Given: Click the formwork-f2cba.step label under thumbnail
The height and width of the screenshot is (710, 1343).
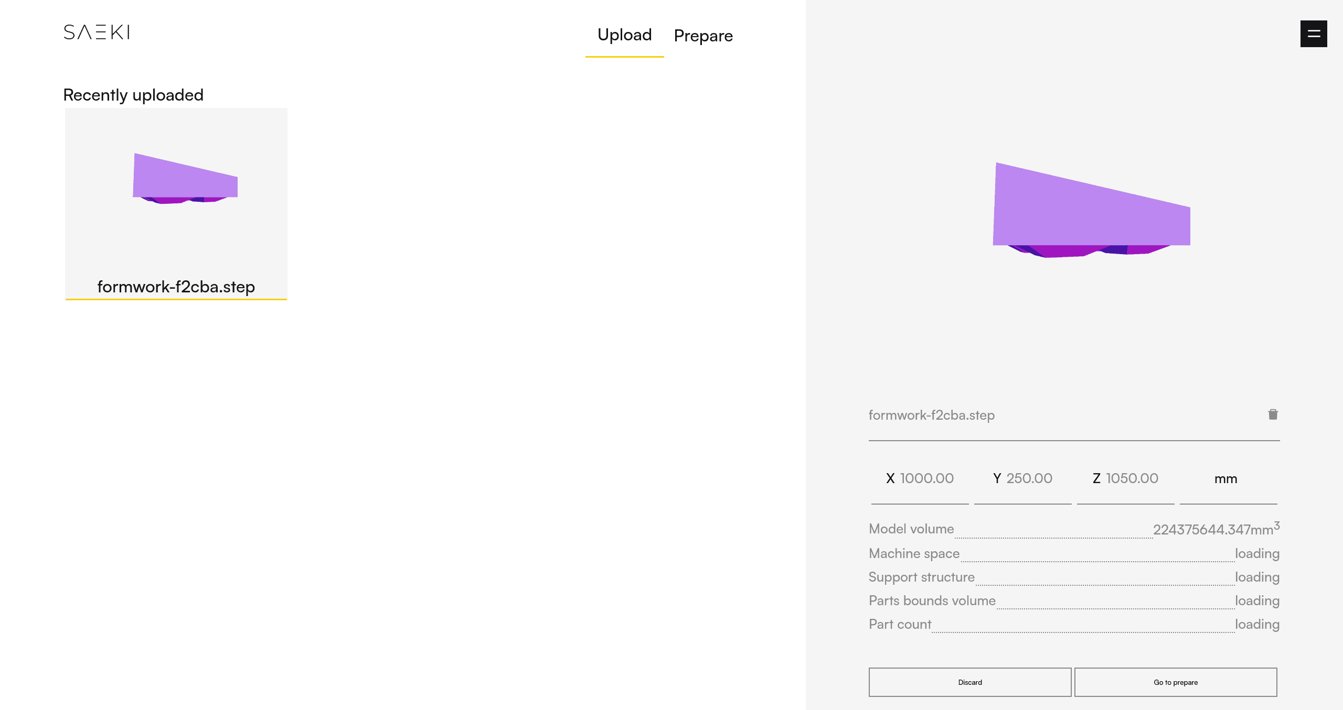Looking at the screenshot, I should (x=176, y=287).
